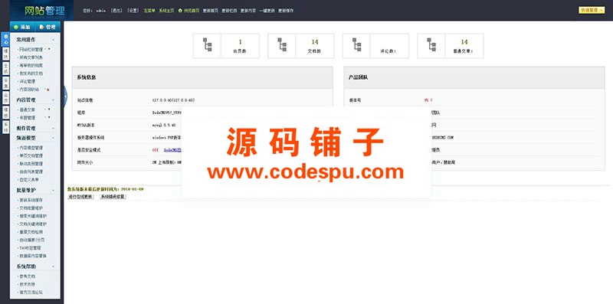The width and height of the screenshot is (613, 304).
Task: Open 数据库内容替换 in the sidebar
Action: (x=33, y=256)
